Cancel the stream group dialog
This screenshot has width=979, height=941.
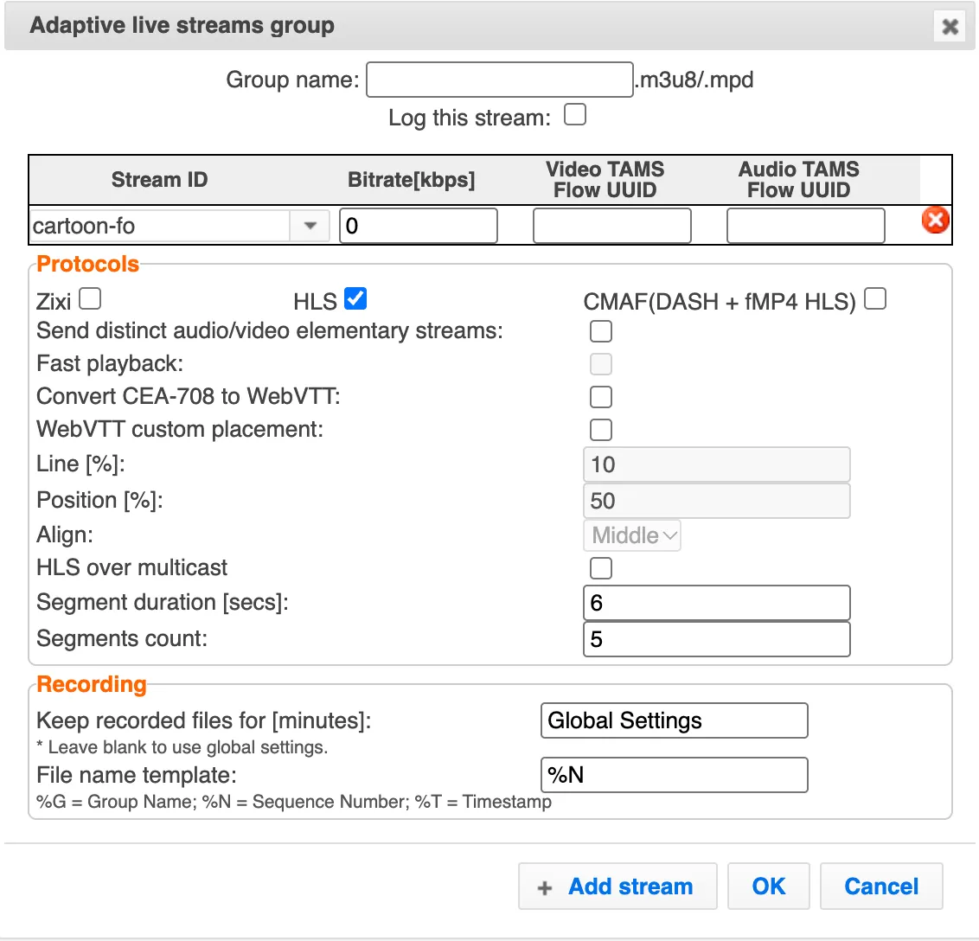[881, 886]
